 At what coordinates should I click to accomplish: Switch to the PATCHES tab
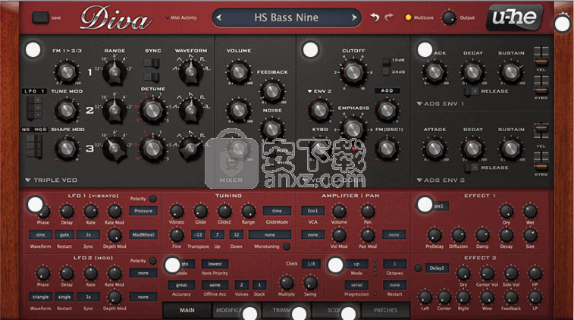tap(385, 310)
